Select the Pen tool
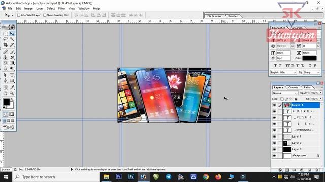The image size is (325, 182). click(6, 81)
